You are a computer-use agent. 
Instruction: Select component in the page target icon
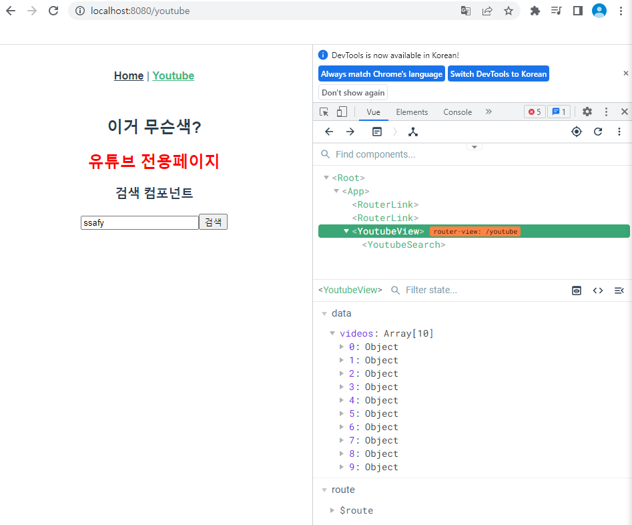[577, 132]
